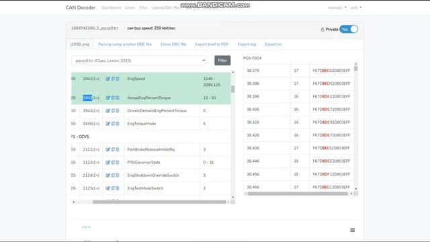This screenshot has width=430, height=242.
Task: Edit the ActualEngPercentTorque signal
Action: point(107,97)
